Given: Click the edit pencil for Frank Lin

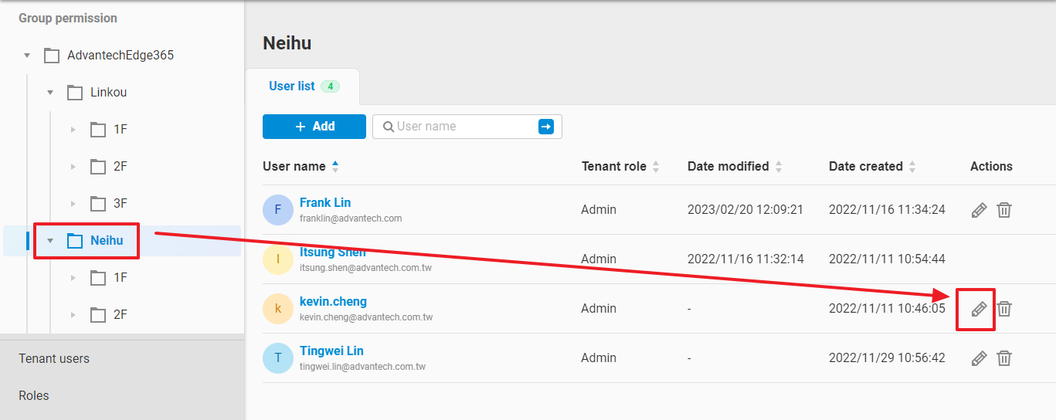Looking at the screenshot, I should (x=979, y=210).
